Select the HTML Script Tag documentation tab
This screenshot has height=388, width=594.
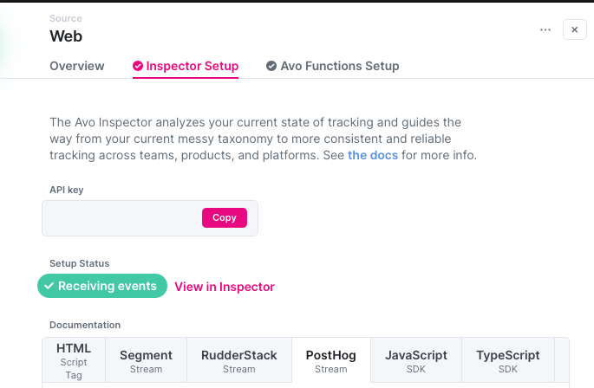point(74,359)
